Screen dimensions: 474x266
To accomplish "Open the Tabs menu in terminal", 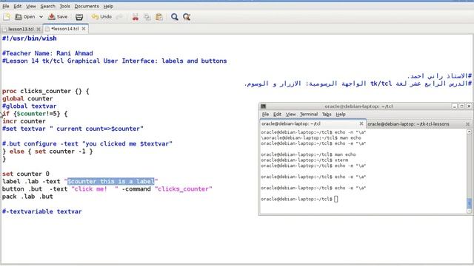I will tap(327, 115).
